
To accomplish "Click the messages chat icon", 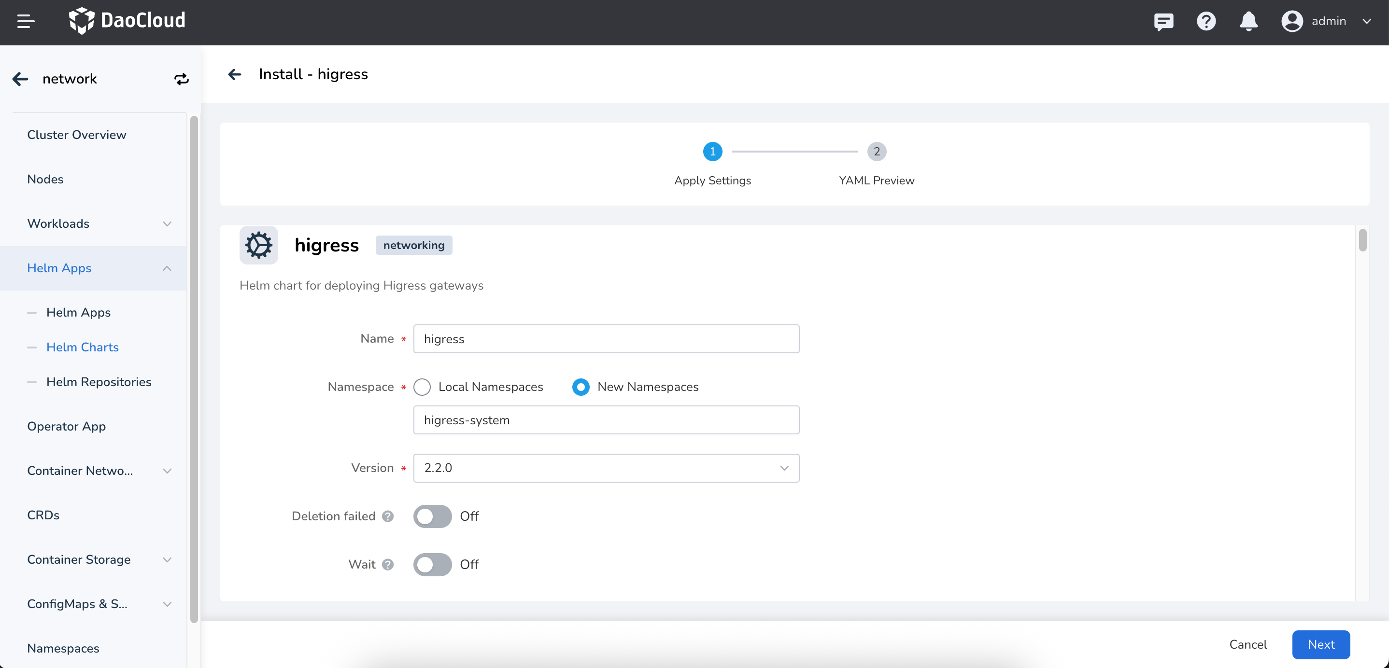I will [x=1163, y=22].
